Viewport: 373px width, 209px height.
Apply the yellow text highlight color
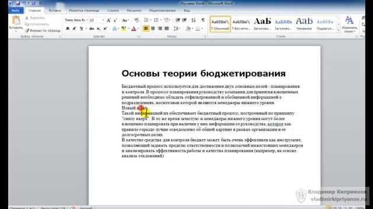coord(124,28)
